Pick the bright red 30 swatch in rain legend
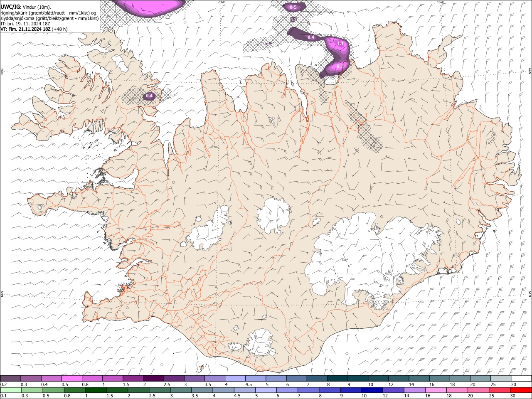Viewport: 532px width, 399px height. (x=520, y=390)
